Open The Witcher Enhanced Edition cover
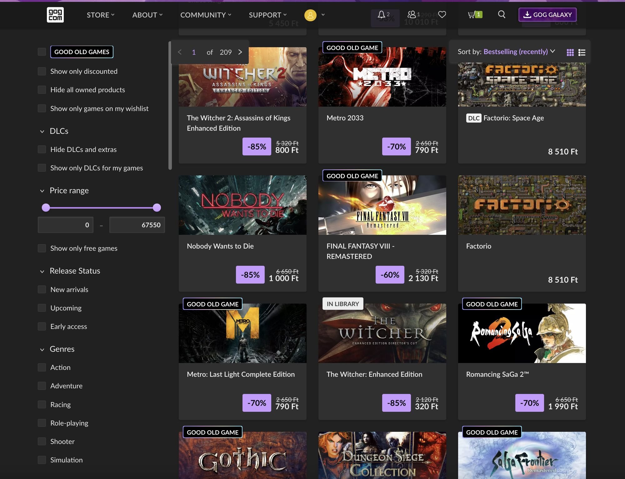Viewport: 625px width, 479px height. (382, 333)
